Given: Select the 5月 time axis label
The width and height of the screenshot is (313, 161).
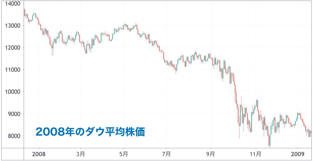Looking at the screenshot, I should [124, 154].
